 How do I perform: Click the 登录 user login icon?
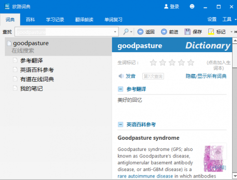[166, 6]
